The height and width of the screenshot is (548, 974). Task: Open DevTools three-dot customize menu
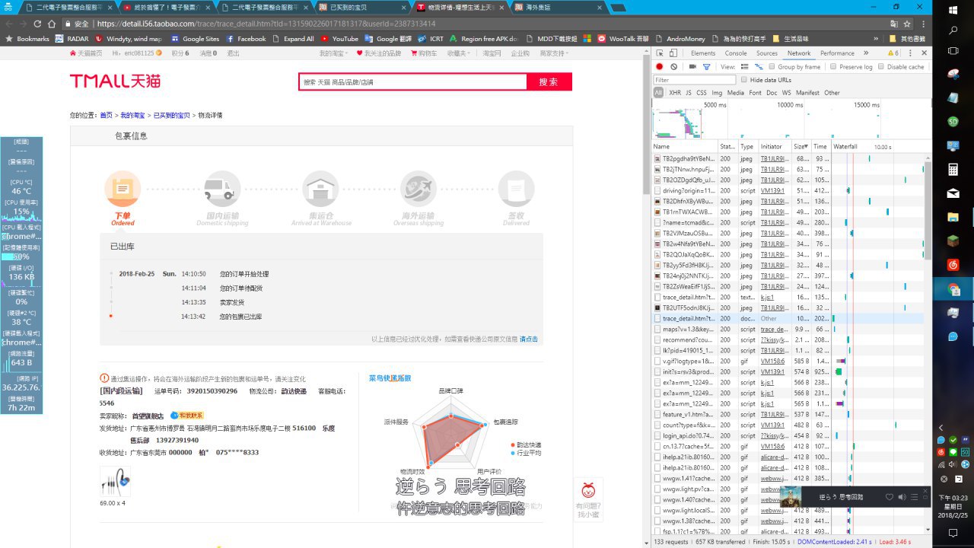coord(910,53)
